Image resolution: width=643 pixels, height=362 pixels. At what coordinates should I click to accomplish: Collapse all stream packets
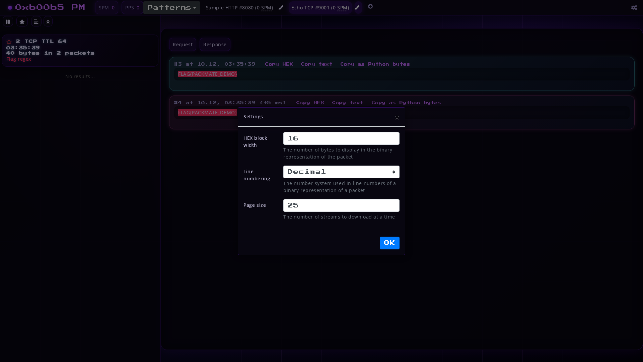48,21
